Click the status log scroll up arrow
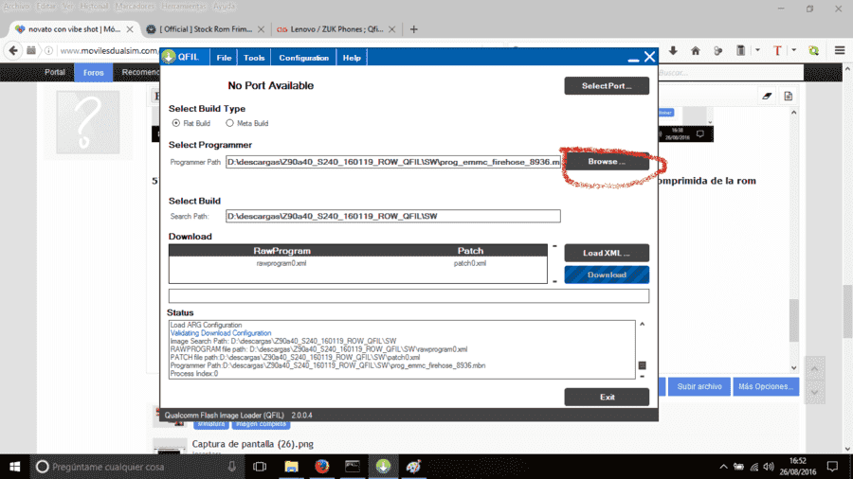Image resolution: width=853 pixels, height=479 pixels. 643,324
